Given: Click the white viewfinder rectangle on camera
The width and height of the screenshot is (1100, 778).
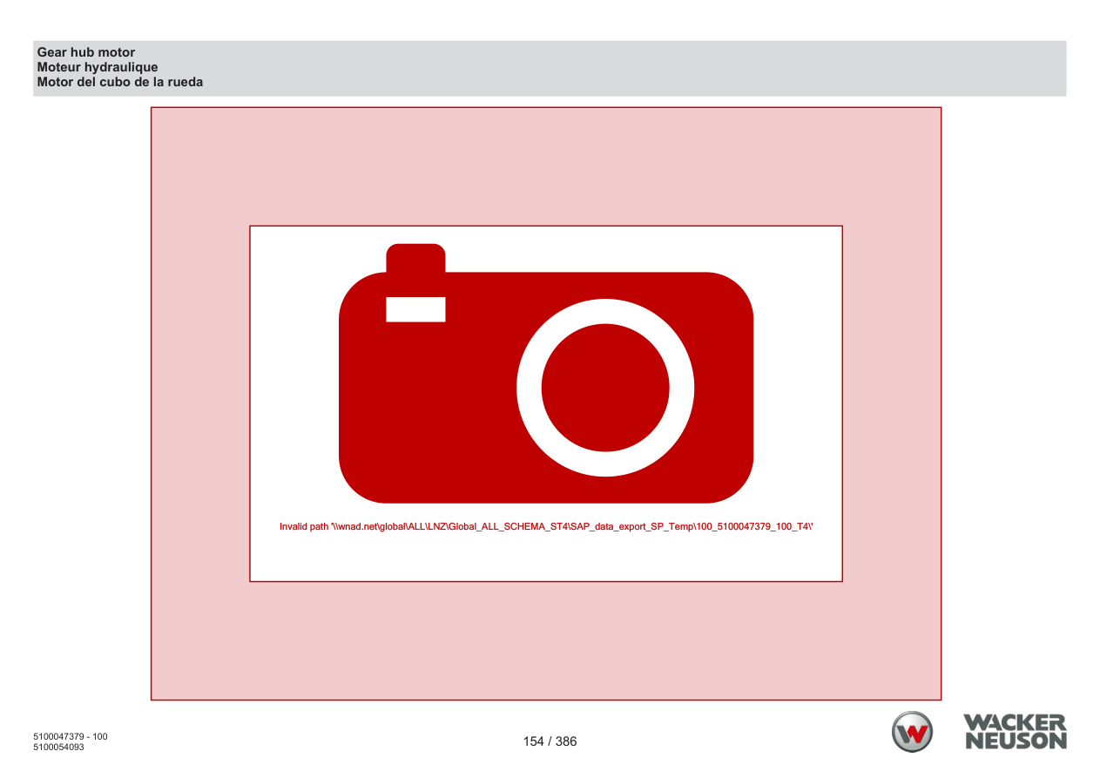Looking at the screenshot, I should pos(415,309).
